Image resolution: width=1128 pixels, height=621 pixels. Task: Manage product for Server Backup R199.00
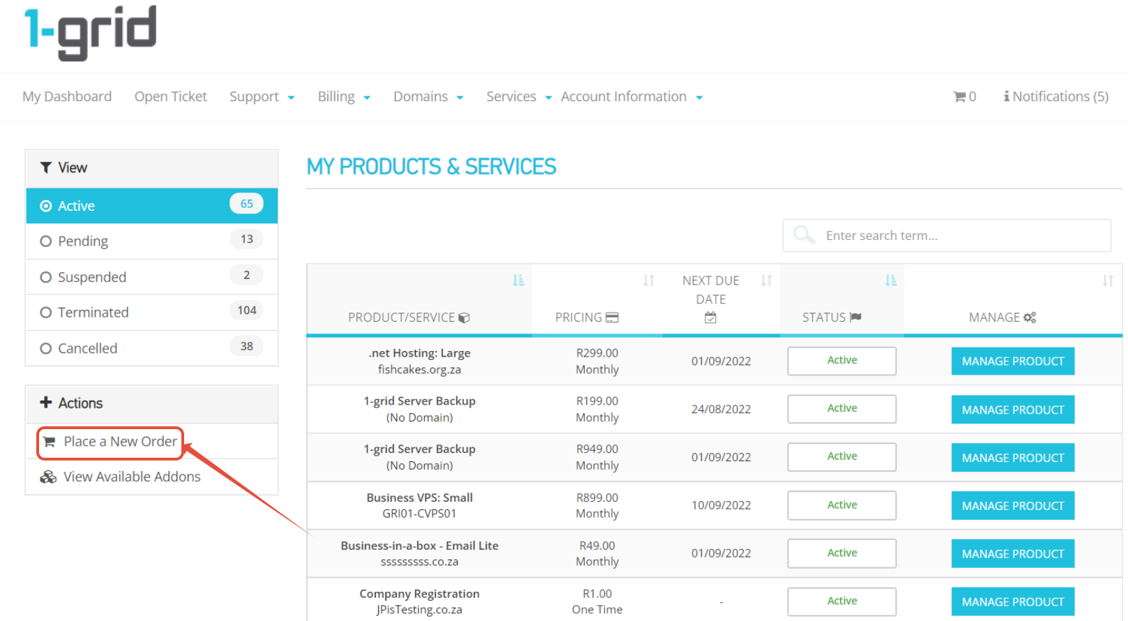1013,410
